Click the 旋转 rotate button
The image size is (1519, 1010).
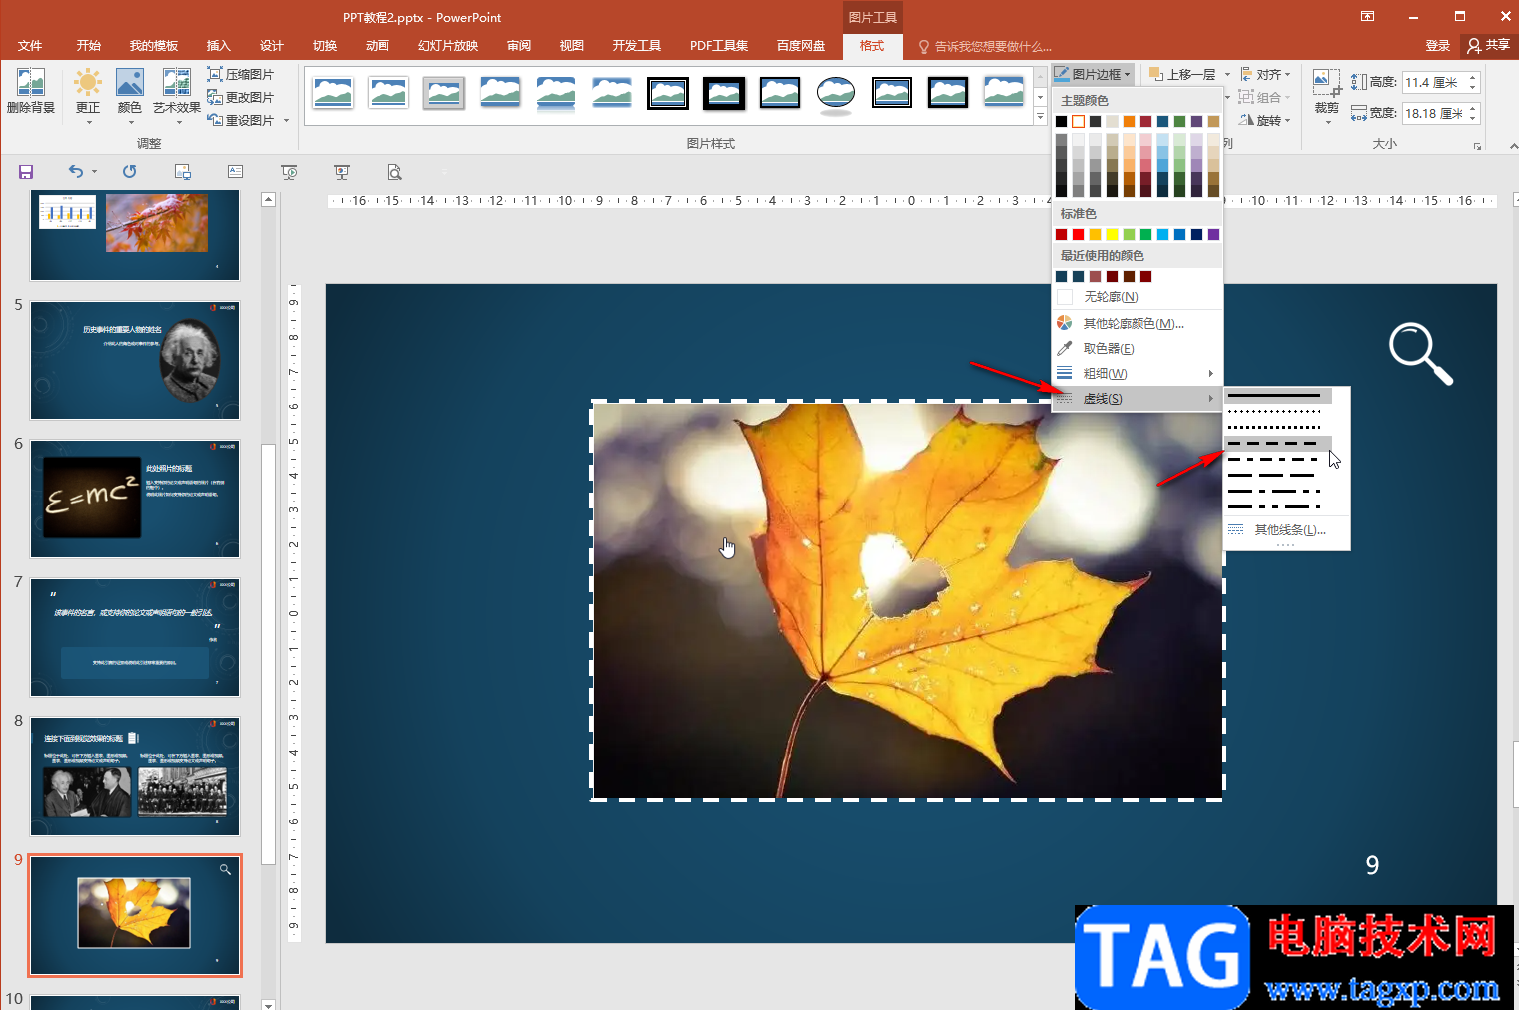[1264, 120]
